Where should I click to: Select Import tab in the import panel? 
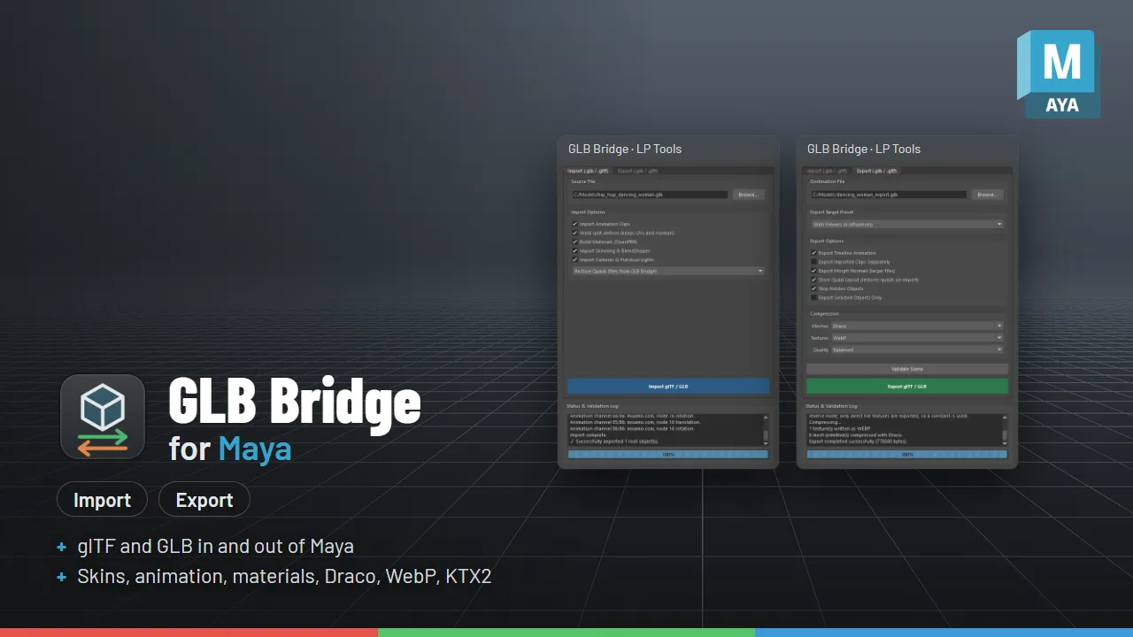point(588,171)
